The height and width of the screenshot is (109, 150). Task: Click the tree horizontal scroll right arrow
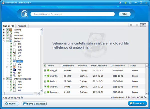point(38,93)
